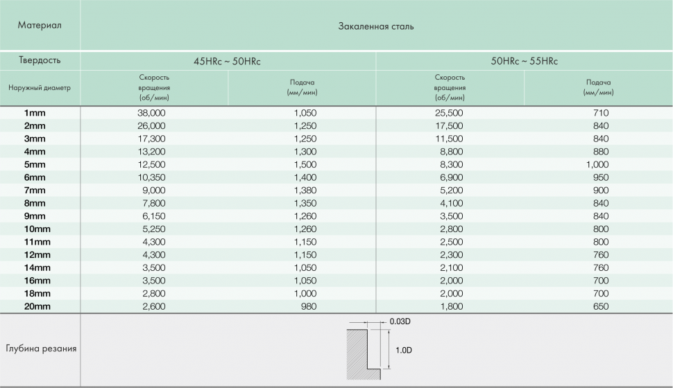Click the 25,500 rotation speed value
The image size is (673, 388).
pos(449,113)
